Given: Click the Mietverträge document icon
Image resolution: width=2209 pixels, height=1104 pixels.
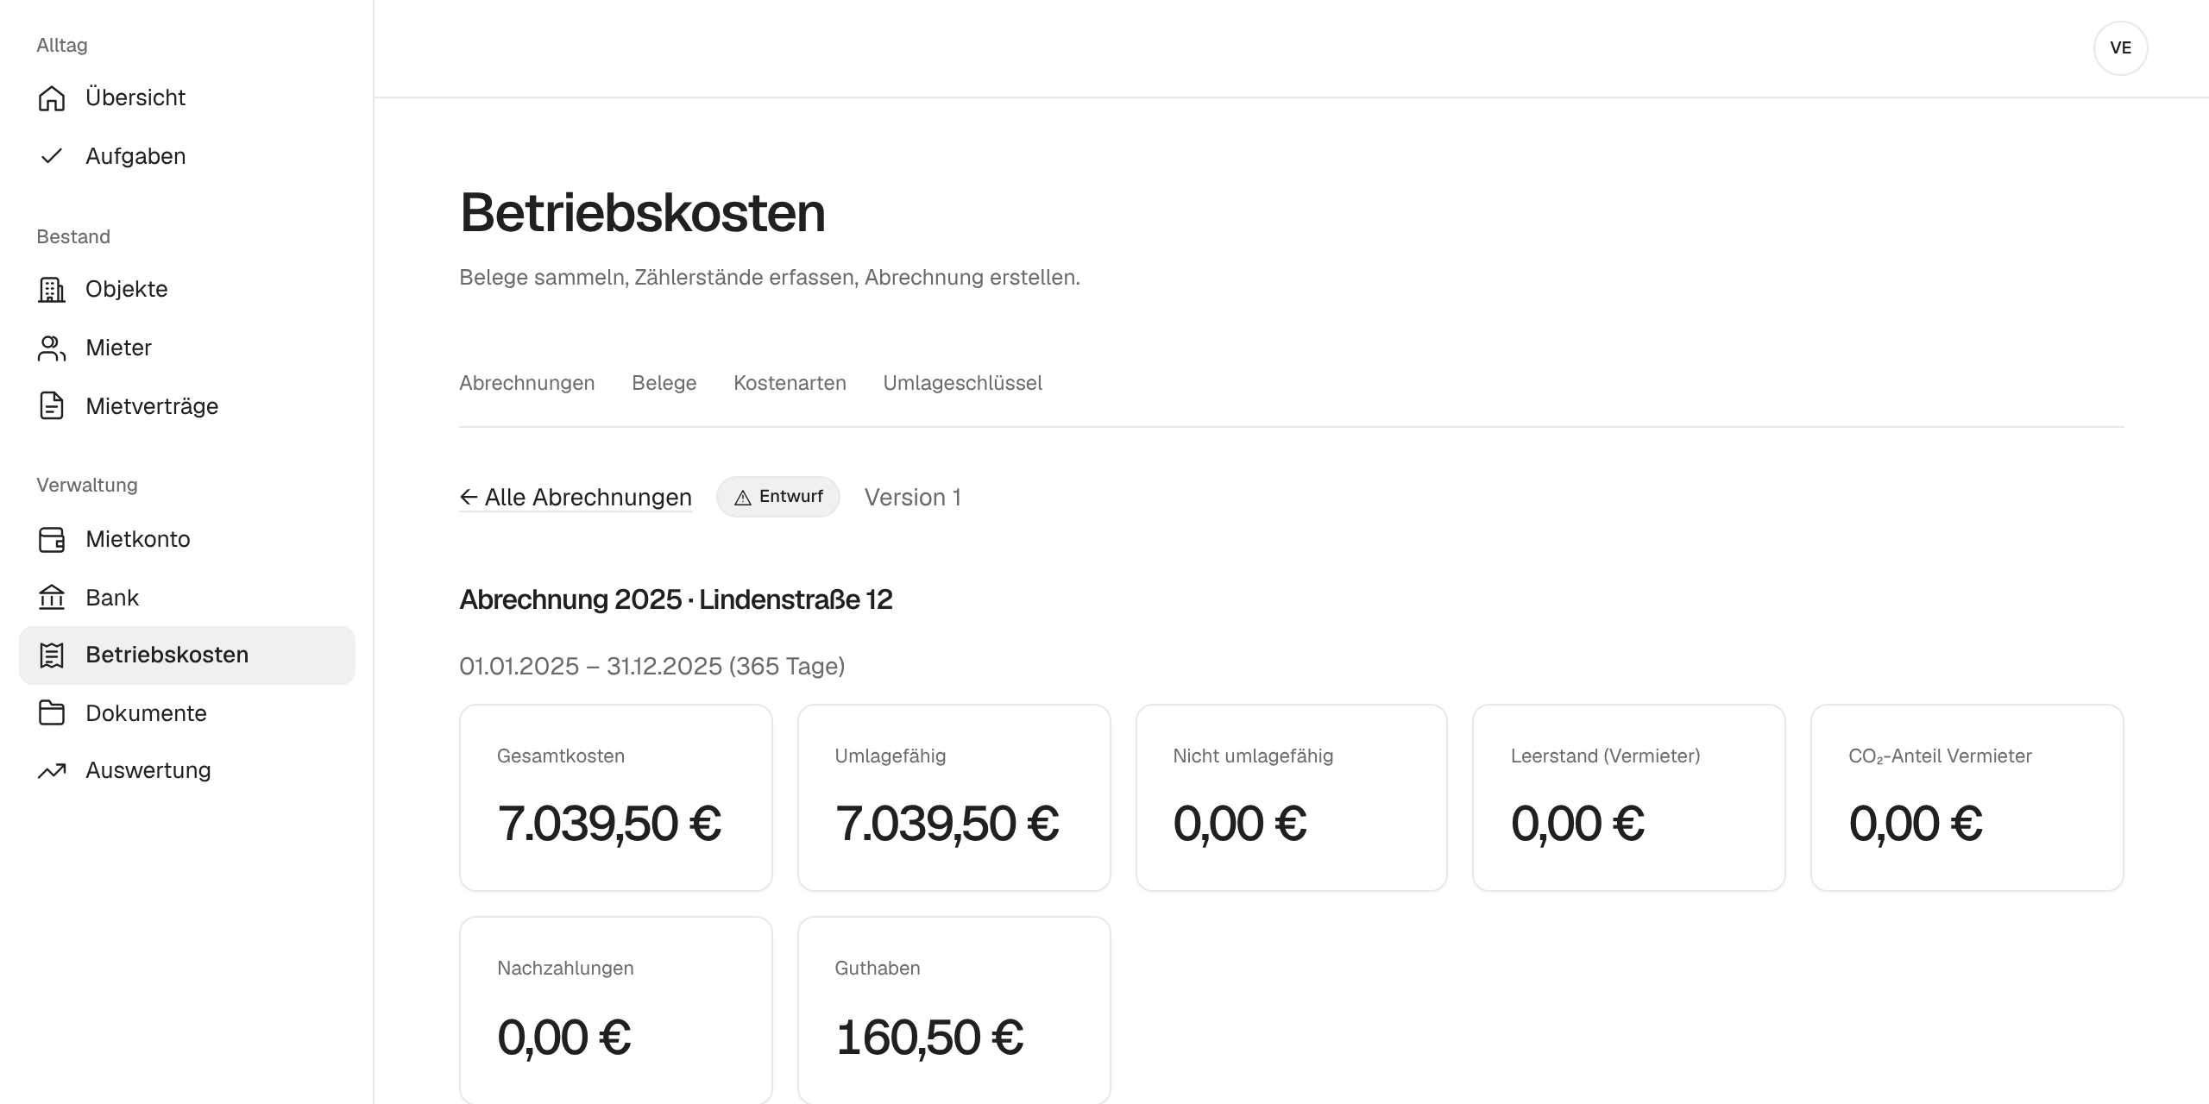Looking at the screenshot, I should pyautogui.click(x=52, y=406).
